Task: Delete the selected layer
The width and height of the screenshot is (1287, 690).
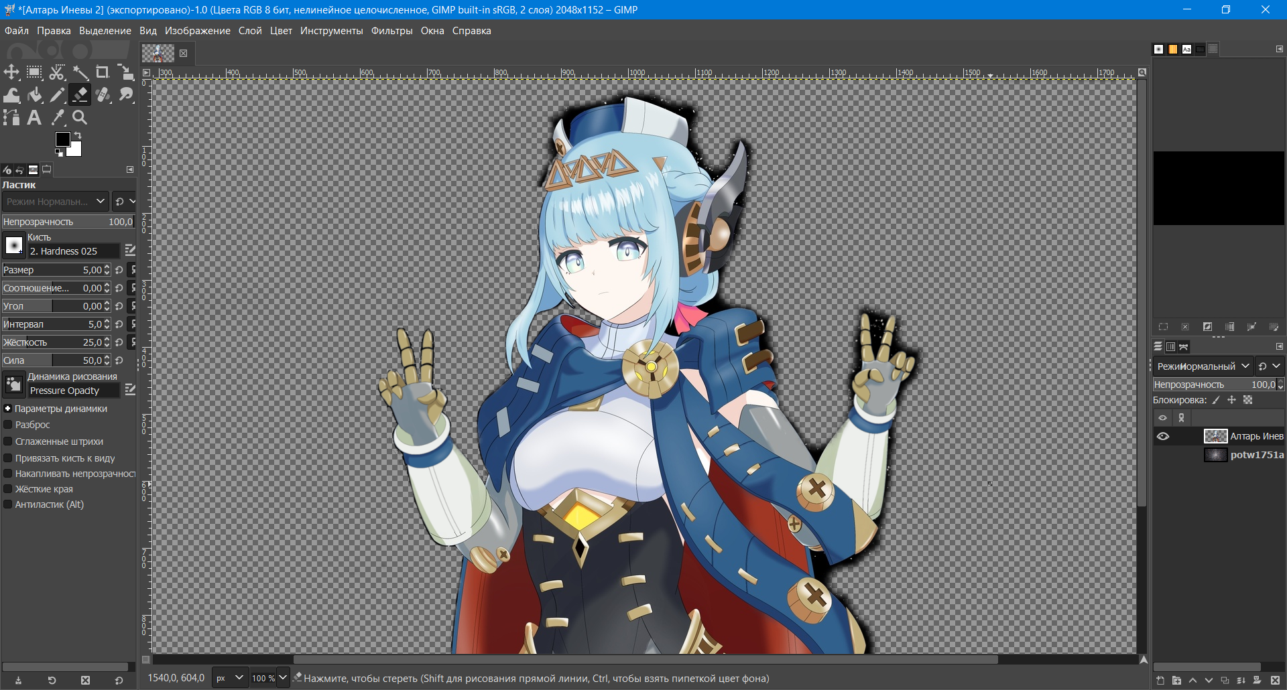Action: [x=1275, y=680]
